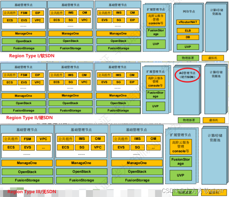Click the vRouter/NAT box in network node
The width and height of the screenshot is (229, 197).
pyautogui.click(x=188, y=22)
